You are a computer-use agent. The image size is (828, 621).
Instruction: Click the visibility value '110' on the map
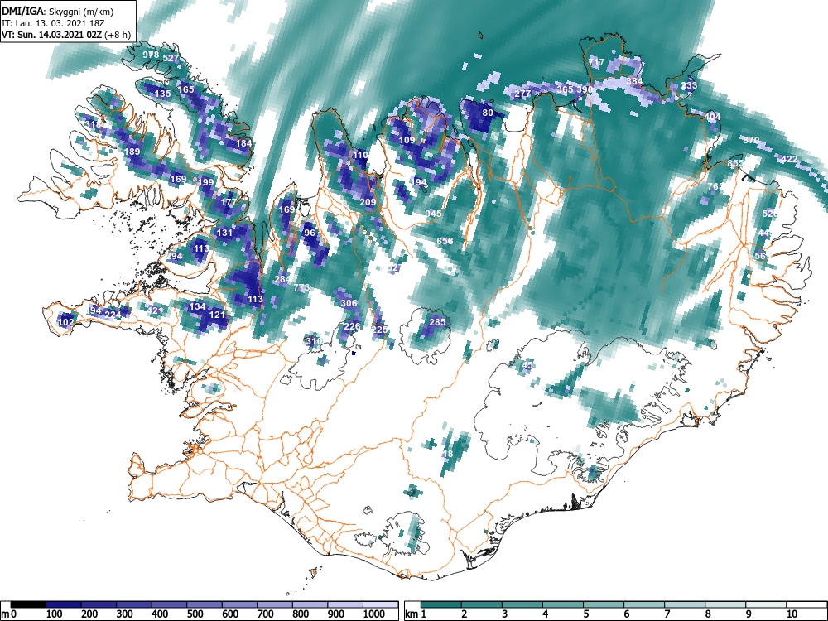[x=360, y=155]
